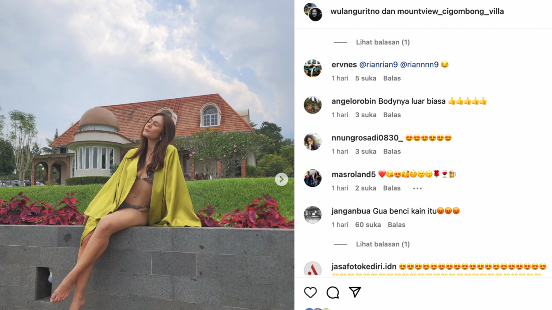This screenshot has height=310, width=552.
Task: Advance to next photo with arrow
Action: [282, 180]
